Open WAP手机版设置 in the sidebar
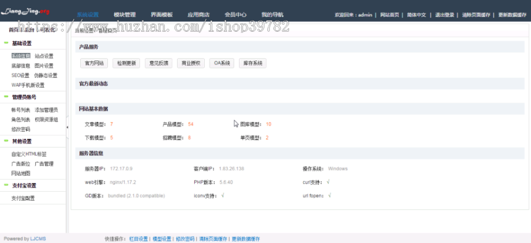The width and height of the screenshot is (531, 243). tap(28, 85)
